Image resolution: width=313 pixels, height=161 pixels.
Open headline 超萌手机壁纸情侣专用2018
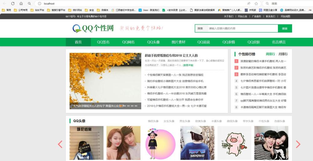point(171,55)
